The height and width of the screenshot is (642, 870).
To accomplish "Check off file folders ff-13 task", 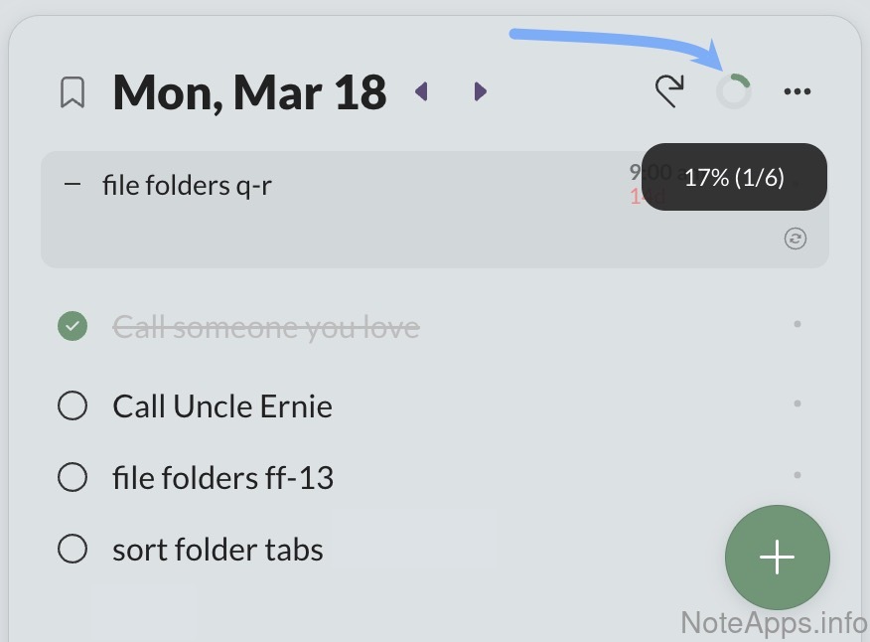I will tap(72, 478).
